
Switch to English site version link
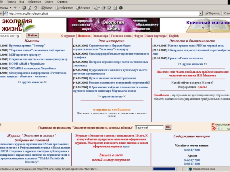pos(174,36)
